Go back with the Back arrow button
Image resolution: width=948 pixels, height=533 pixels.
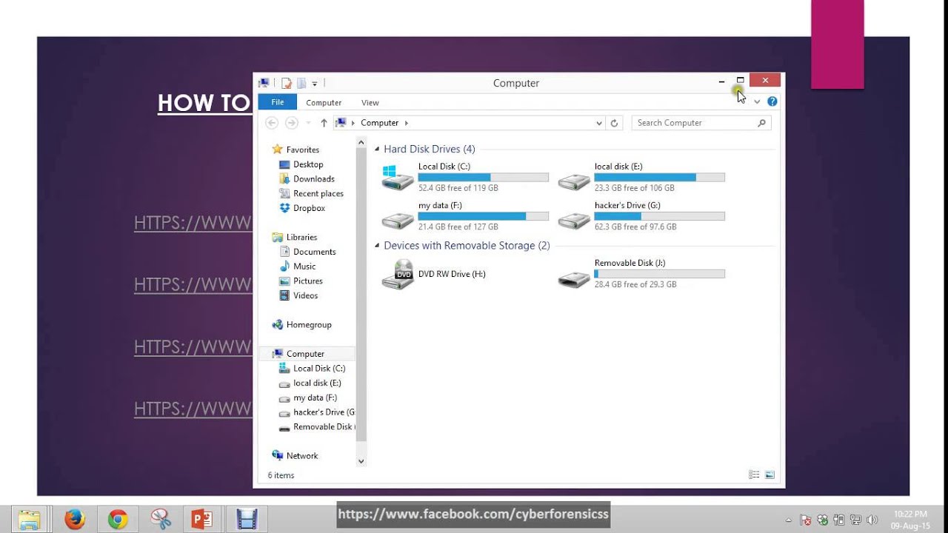tap(272, 123)
